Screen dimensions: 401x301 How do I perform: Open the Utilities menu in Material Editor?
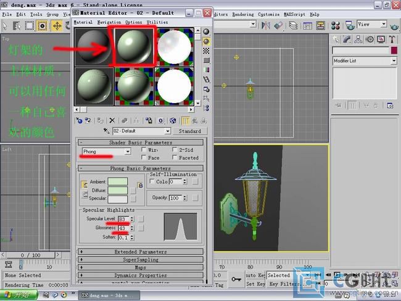coord(157,22)
